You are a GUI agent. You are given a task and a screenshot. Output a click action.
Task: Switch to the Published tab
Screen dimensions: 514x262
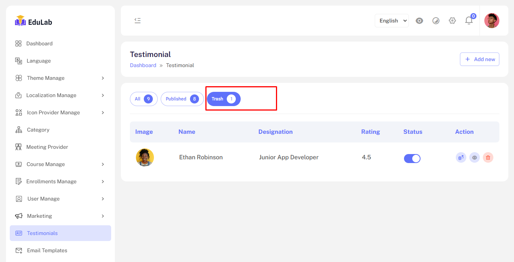coord(182,99)
